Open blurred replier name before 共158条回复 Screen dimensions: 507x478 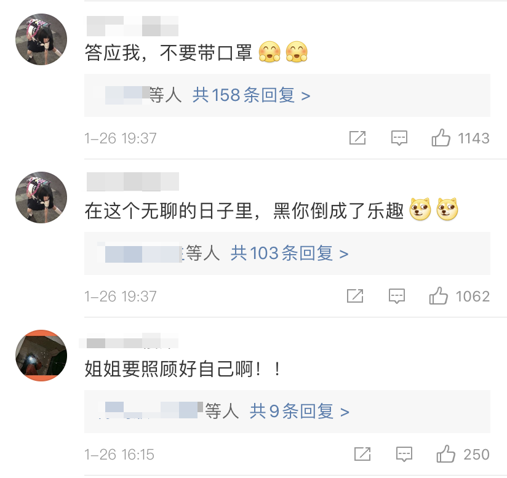tap(128, 95)
